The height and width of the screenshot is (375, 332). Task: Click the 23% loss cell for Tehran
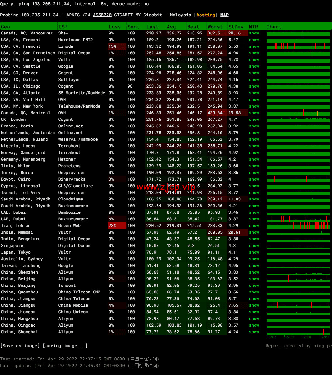coord(117,226)
